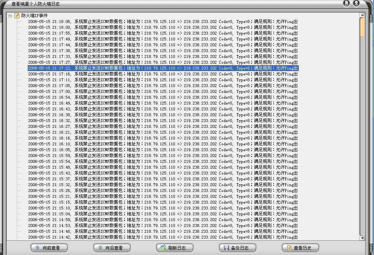Select log entry 2006-05-15 21:16:43
Image resolution: width=374 pixels, height=255 pixels.
click(163, 109)
